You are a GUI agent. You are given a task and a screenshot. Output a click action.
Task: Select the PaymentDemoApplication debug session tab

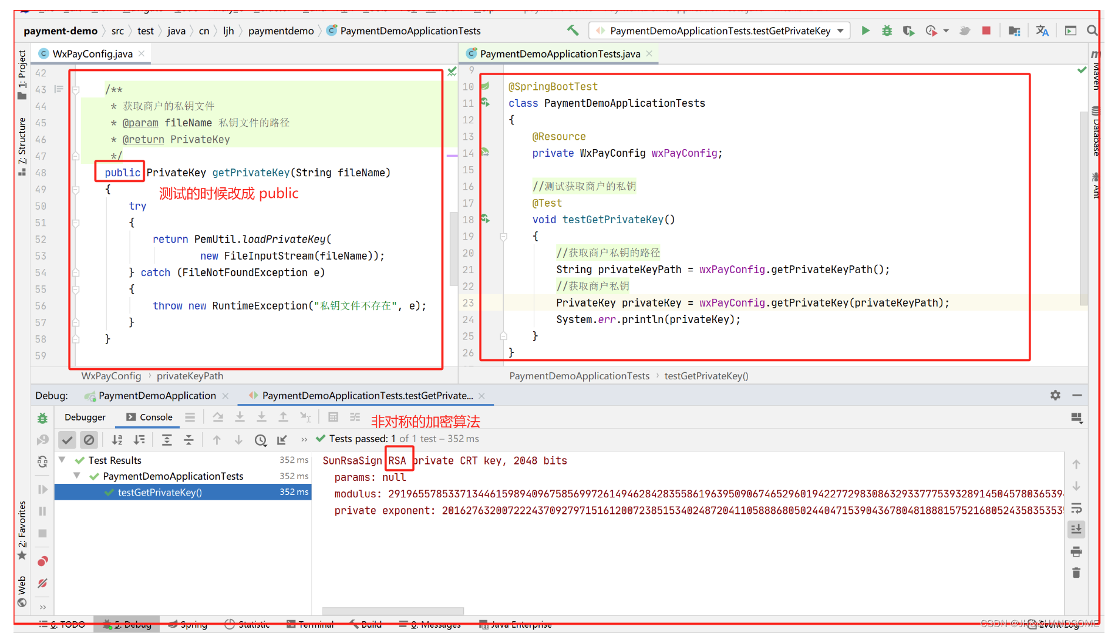[x=157, y=395]
